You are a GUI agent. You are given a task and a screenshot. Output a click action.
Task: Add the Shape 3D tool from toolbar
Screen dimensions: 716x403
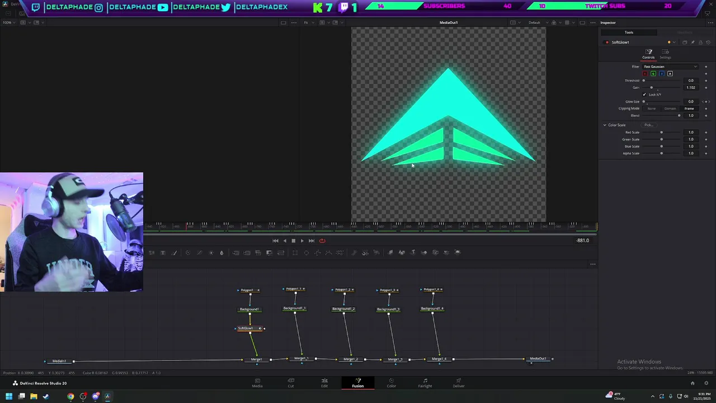[x=402, y=252]
